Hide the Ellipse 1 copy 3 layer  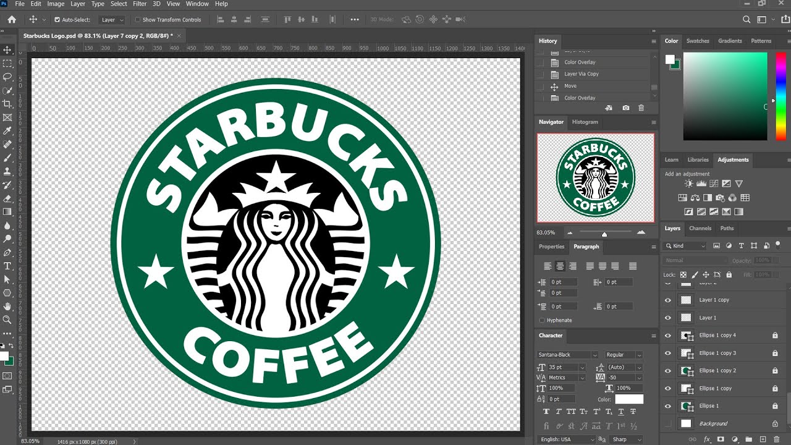coord(667,353)
